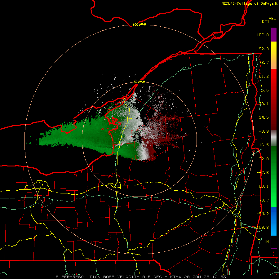
Task: Click the blue segment of the velocity color bar
Action: pyautogui.click(x=274, y=221)
